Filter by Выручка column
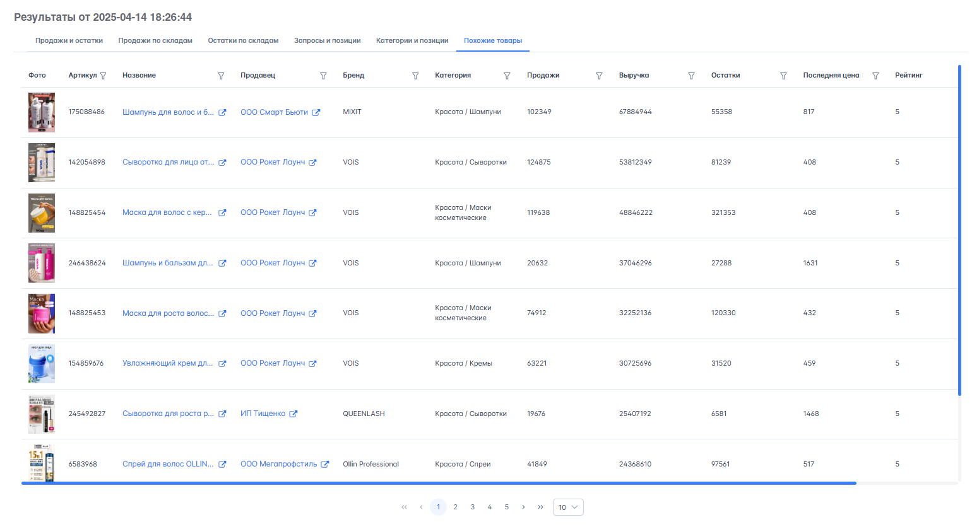Image resolution: width=972 pixels, height=527 pixels. [x=691, y=76]
